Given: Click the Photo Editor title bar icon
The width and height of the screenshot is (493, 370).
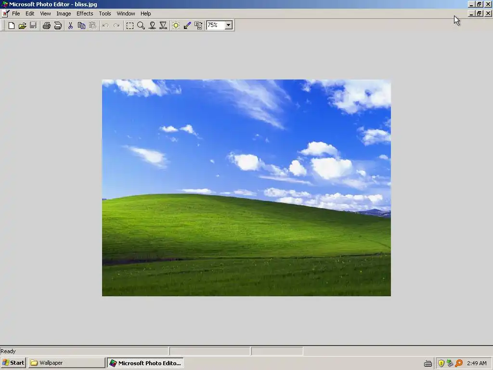Looking at the screenshot, I should [x=5, y=4].
